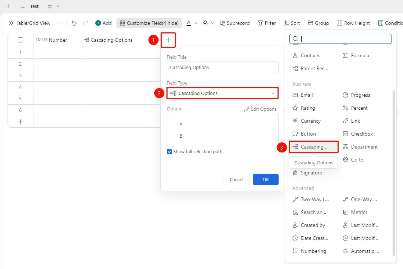Image resolution: width=403 pixels, height=269 pixels.
Task: Open the Field Type dropdown
Action: click(x=223, y=94)
